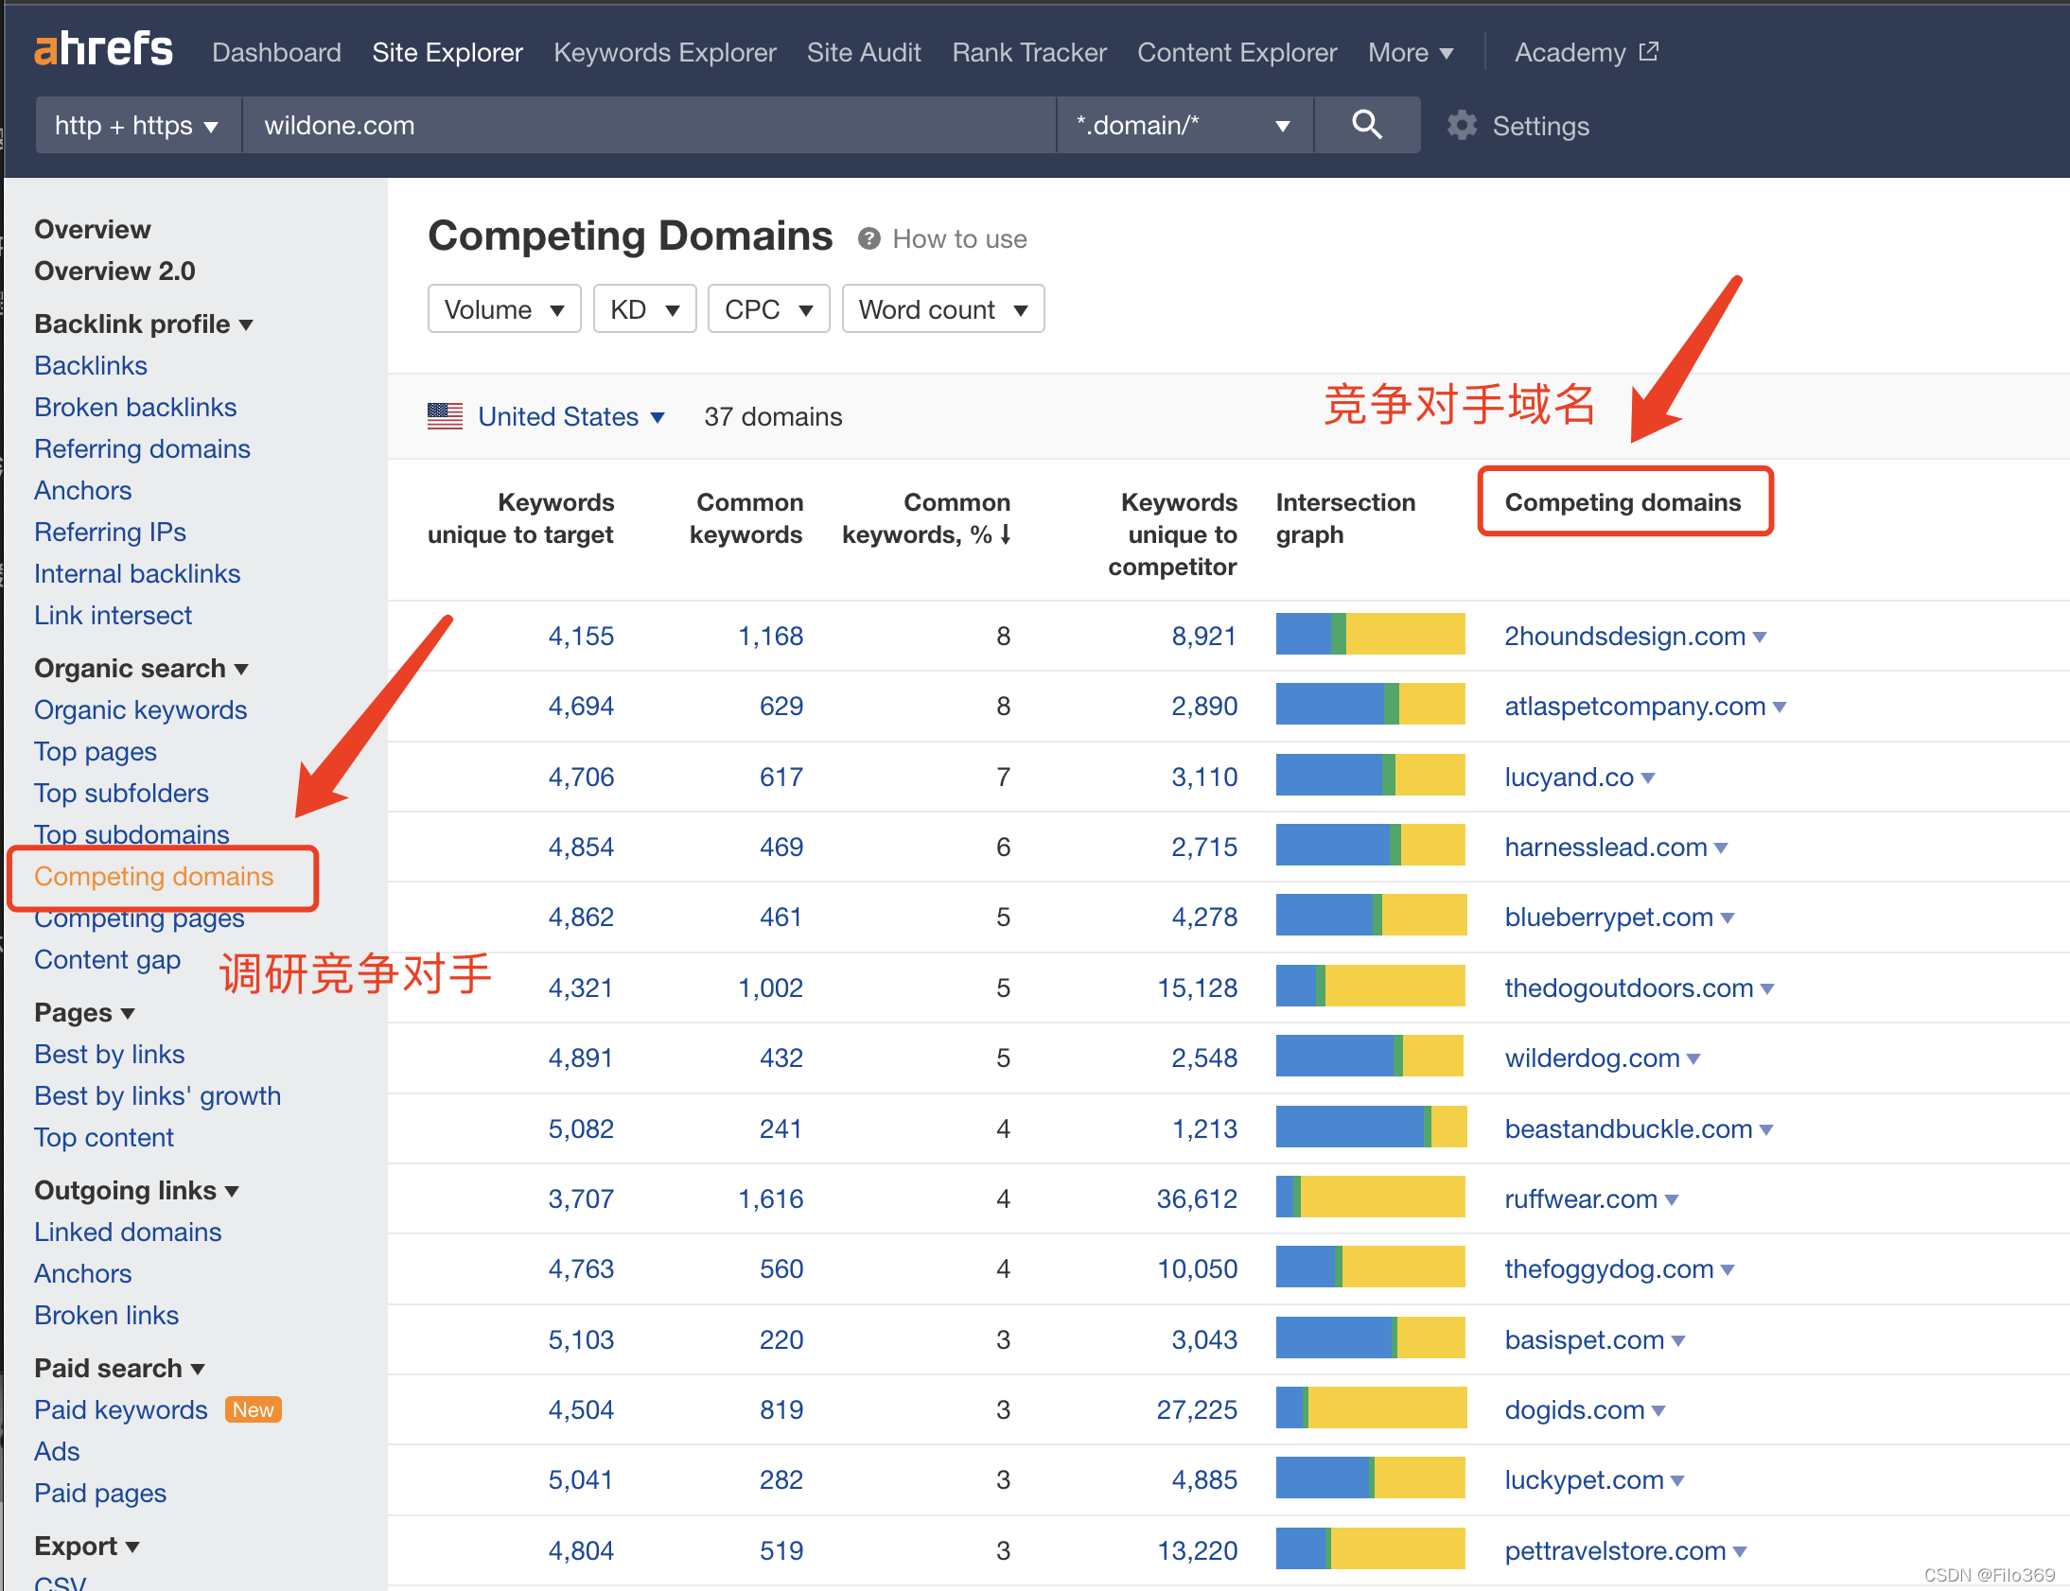The image size is (2070, 1591).
Task: Open the KD filter dropdown
Action: point(644,309)
